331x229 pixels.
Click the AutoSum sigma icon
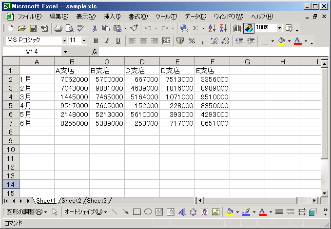point(195,28)
